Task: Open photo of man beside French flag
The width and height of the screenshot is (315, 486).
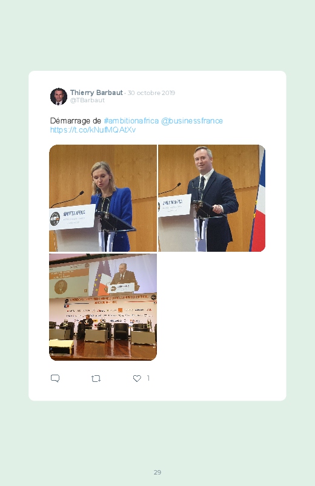Action: tap(211, 198)
